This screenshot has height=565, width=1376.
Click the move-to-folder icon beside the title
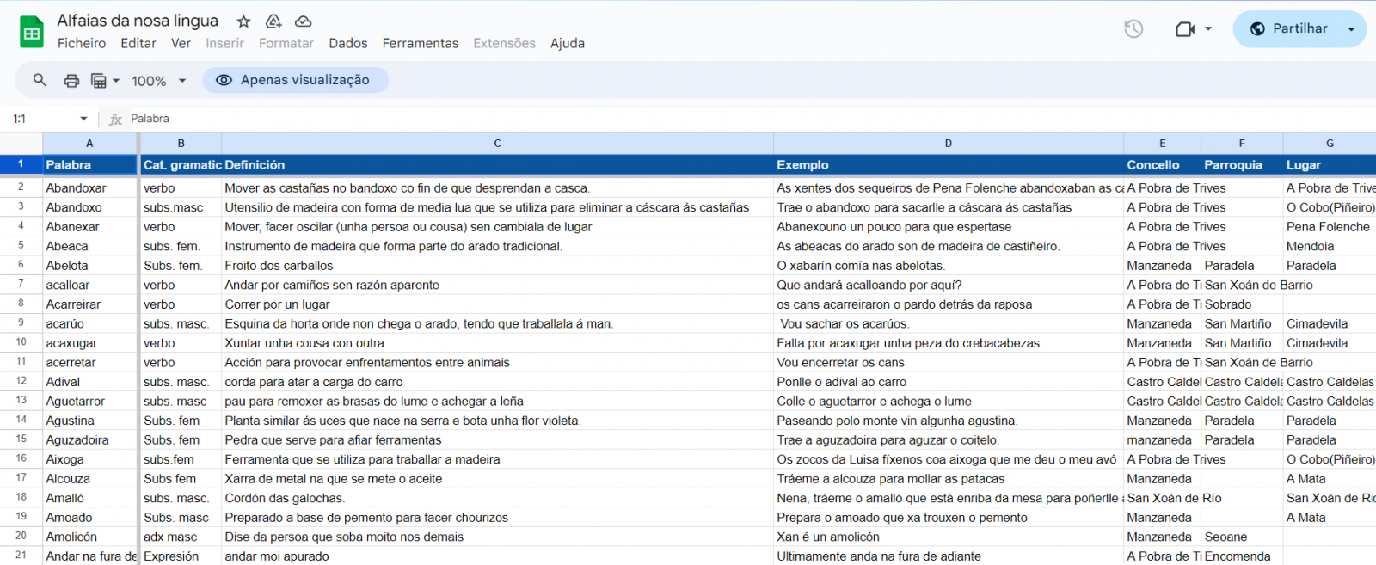click(x=273, y=21)
